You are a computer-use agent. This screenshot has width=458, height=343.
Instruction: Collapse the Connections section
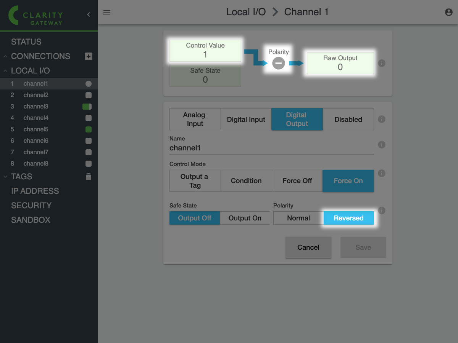(5, 56)
